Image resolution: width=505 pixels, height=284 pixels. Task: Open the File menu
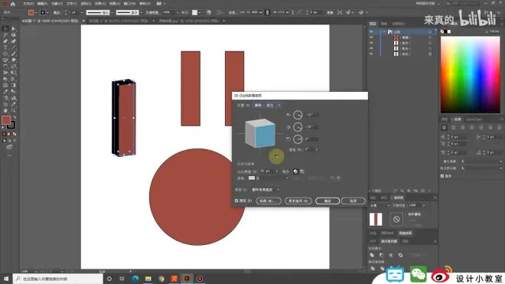click(28, 4)
